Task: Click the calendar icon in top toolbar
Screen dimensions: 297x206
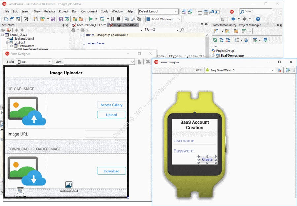Action: pos(206,12)
